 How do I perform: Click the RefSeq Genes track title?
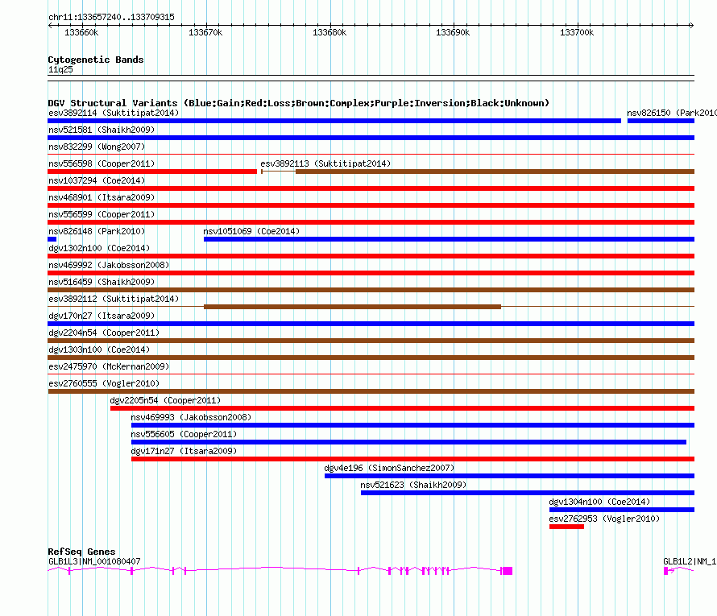point(81,552)
